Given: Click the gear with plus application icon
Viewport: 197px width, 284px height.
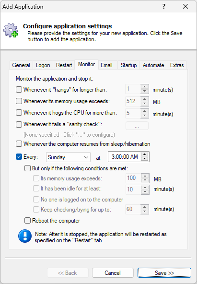Looking at the screenshot, I should pyautogui.click(x=11, y=30).
